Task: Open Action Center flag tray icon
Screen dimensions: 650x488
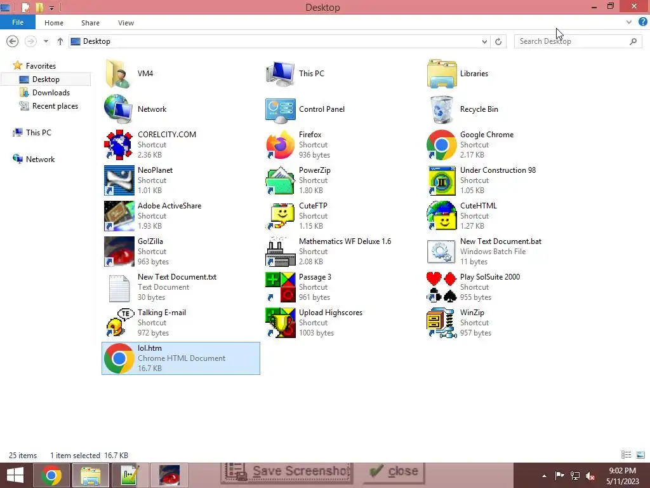Action: point(559,475)
